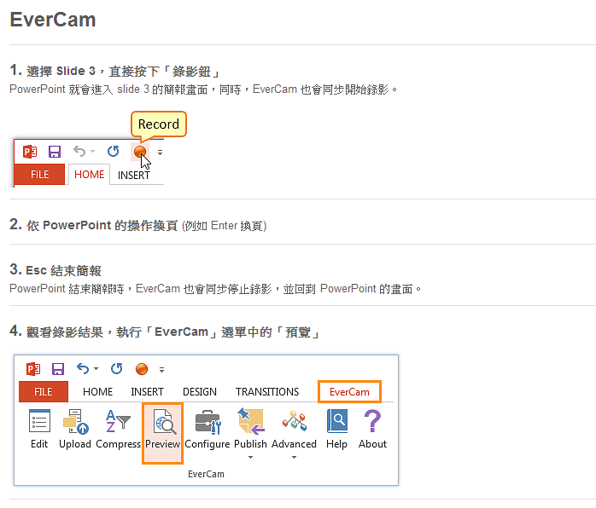
Task: Open the DESIGN ribbon tab
Action: tap(200, 392)
